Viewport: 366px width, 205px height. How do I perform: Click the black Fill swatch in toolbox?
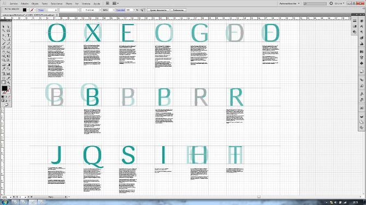point(4,88)
